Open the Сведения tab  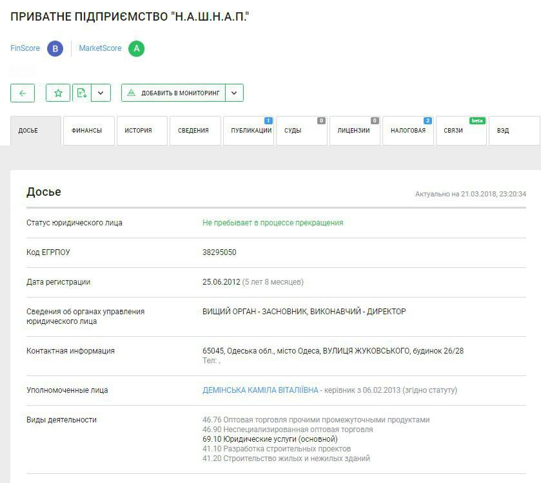[195, 131]
